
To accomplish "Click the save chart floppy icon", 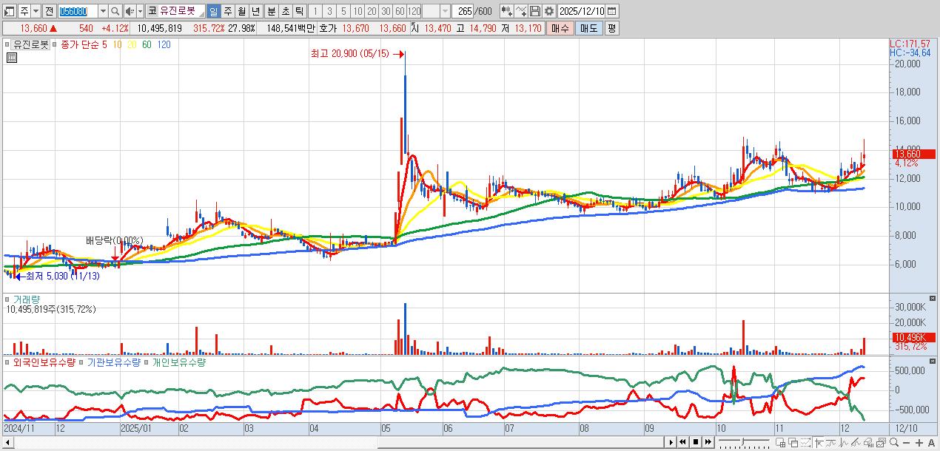I will point(535,11).
